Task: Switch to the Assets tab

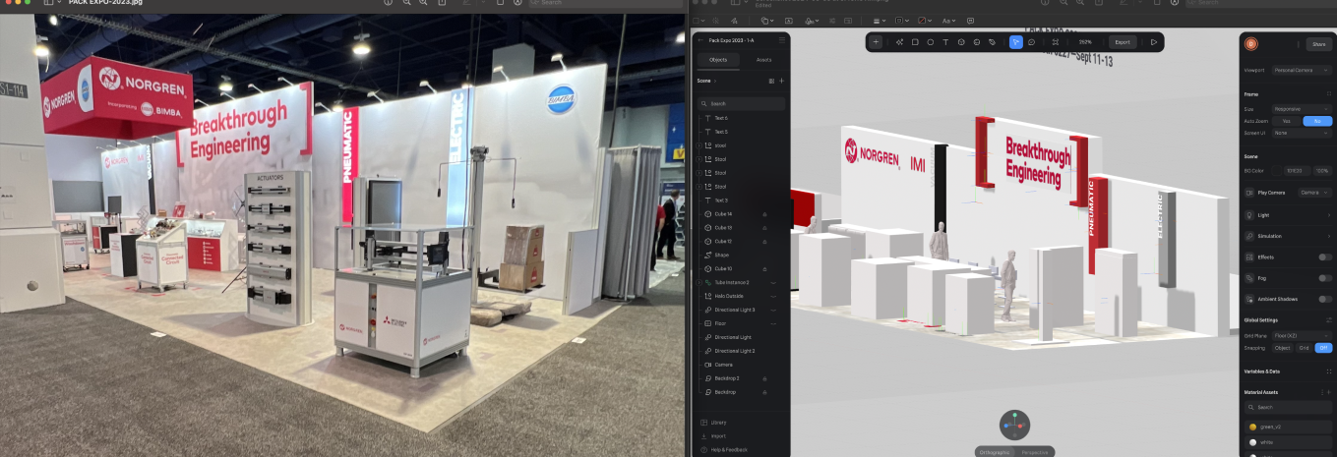Action: point(763,60)
